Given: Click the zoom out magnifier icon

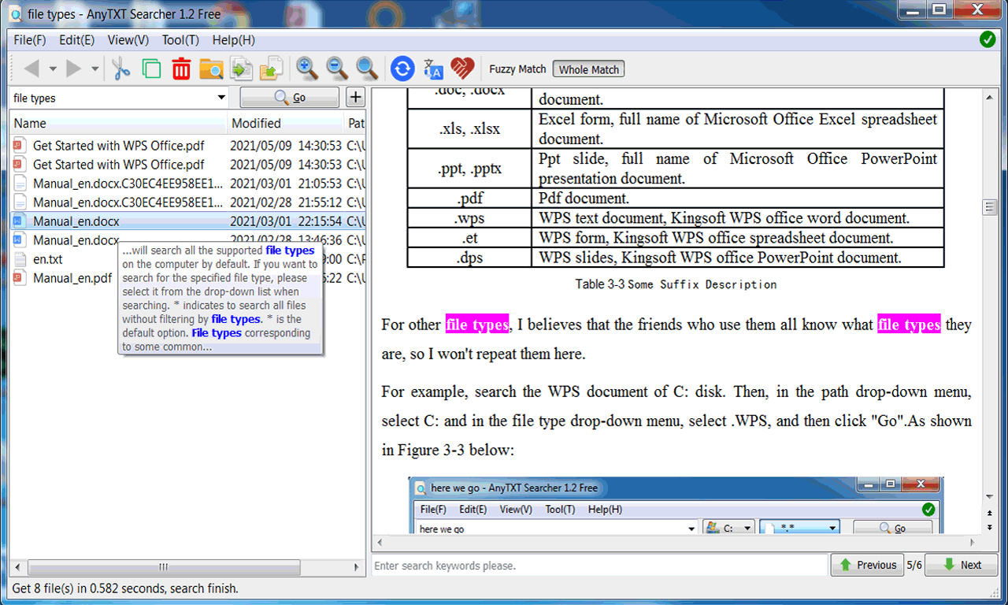Looking at the screenshot, I should point(337,69).
